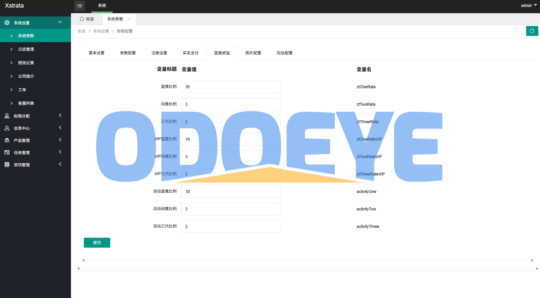This screenshot has height=298, width=540.
Task: Click the hamburger menu toggle icon
Action: pos(80,6)
